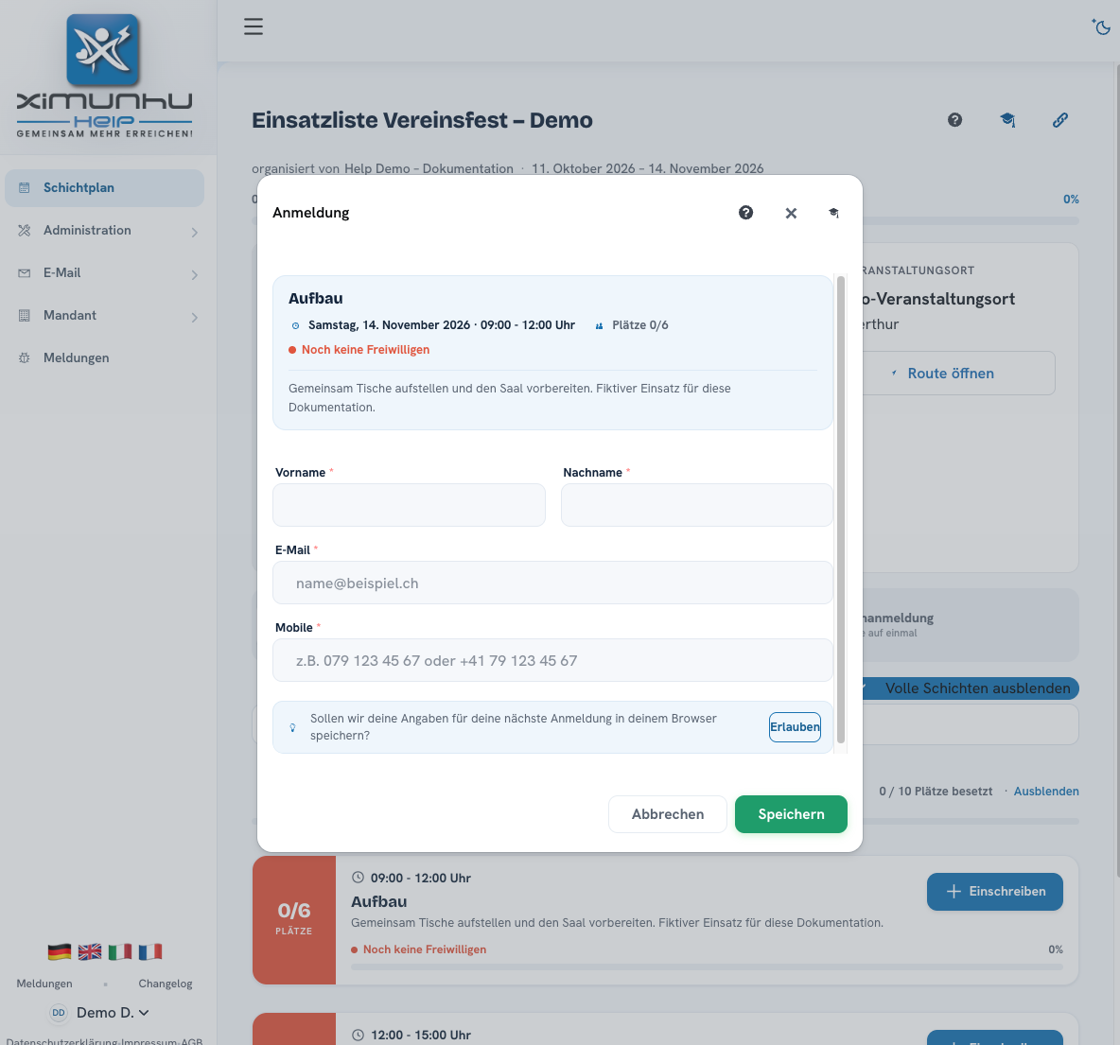Close the Anmeldung dialog
The width and height of the screenshot is (1120, 1045).
coord(791,213)
